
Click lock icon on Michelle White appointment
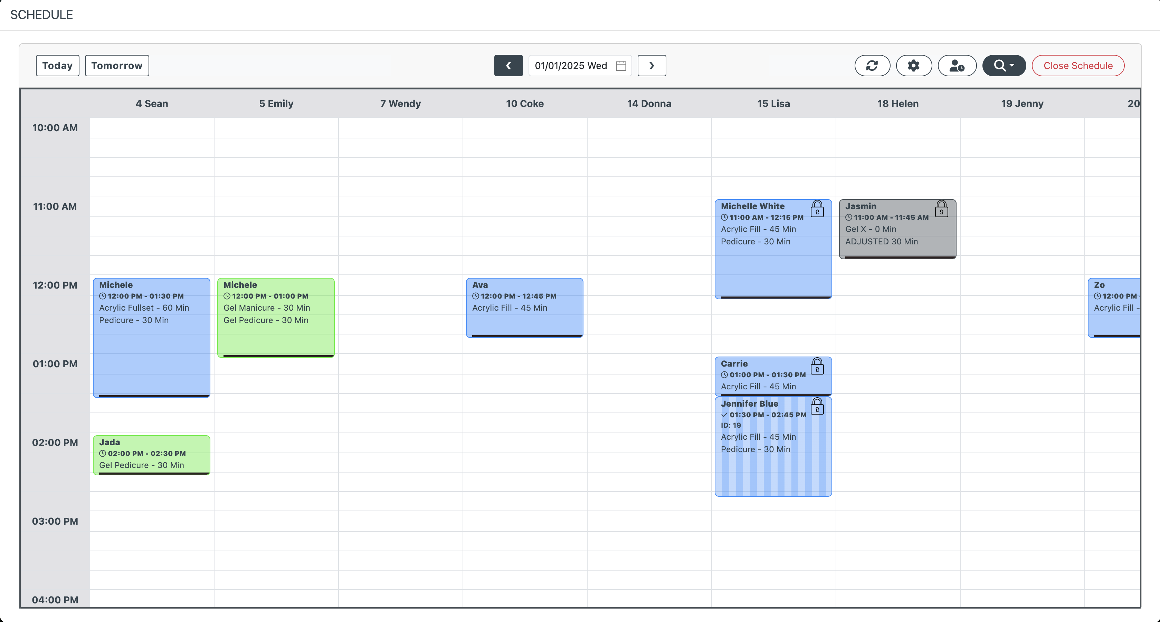pyautogui.click(x=817, y=209)
